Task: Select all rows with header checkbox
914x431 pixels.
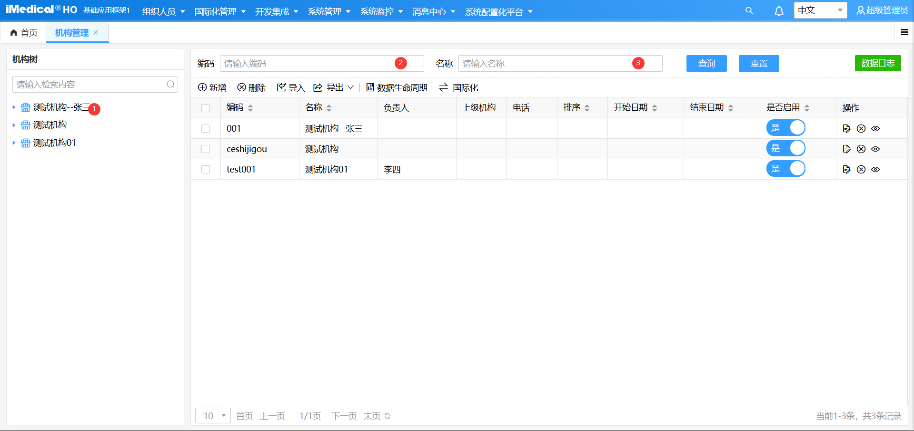Action: [x=206, y=108]
